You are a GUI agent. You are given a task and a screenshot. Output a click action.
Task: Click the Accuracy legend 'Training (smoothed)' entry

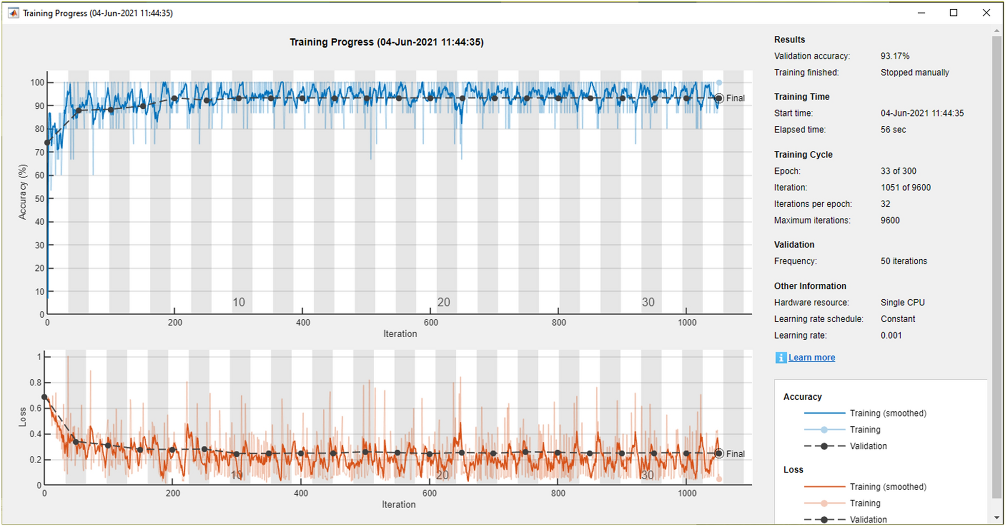pos(865,413)
